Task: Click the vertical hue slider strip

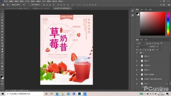Action: coord(168,24)
